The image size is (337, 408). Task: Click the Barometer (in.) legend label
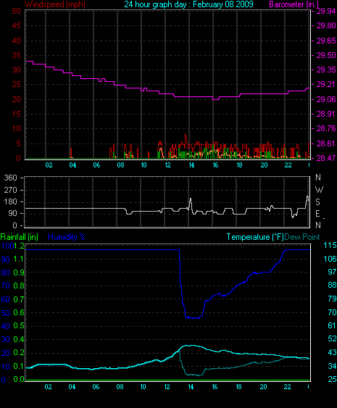(294, 4)
